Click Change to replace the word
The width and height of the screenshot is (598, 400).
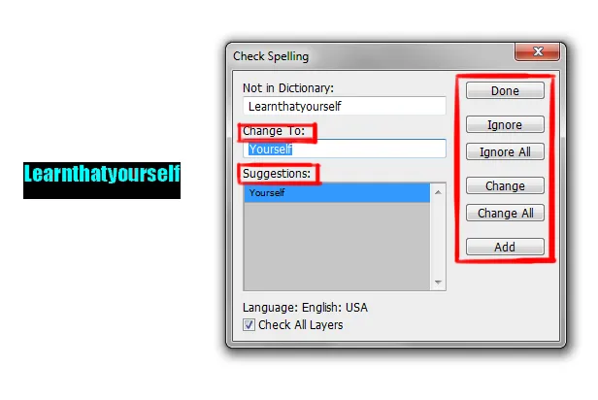pos(505,186)
